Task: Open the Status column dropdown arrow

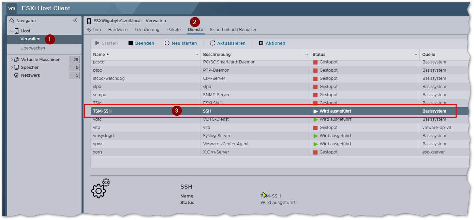Action: pyautogui.click(x=416, y=55)
